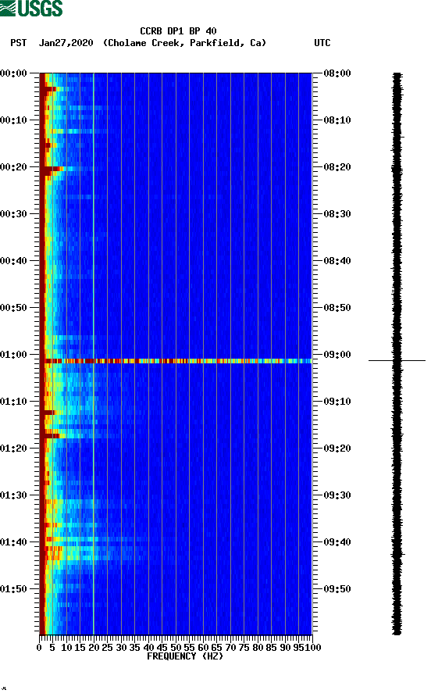Click the 00:10 PST time label
This screenshot has width=431, height=697.
pyautogui.click(x=14, y=120)
